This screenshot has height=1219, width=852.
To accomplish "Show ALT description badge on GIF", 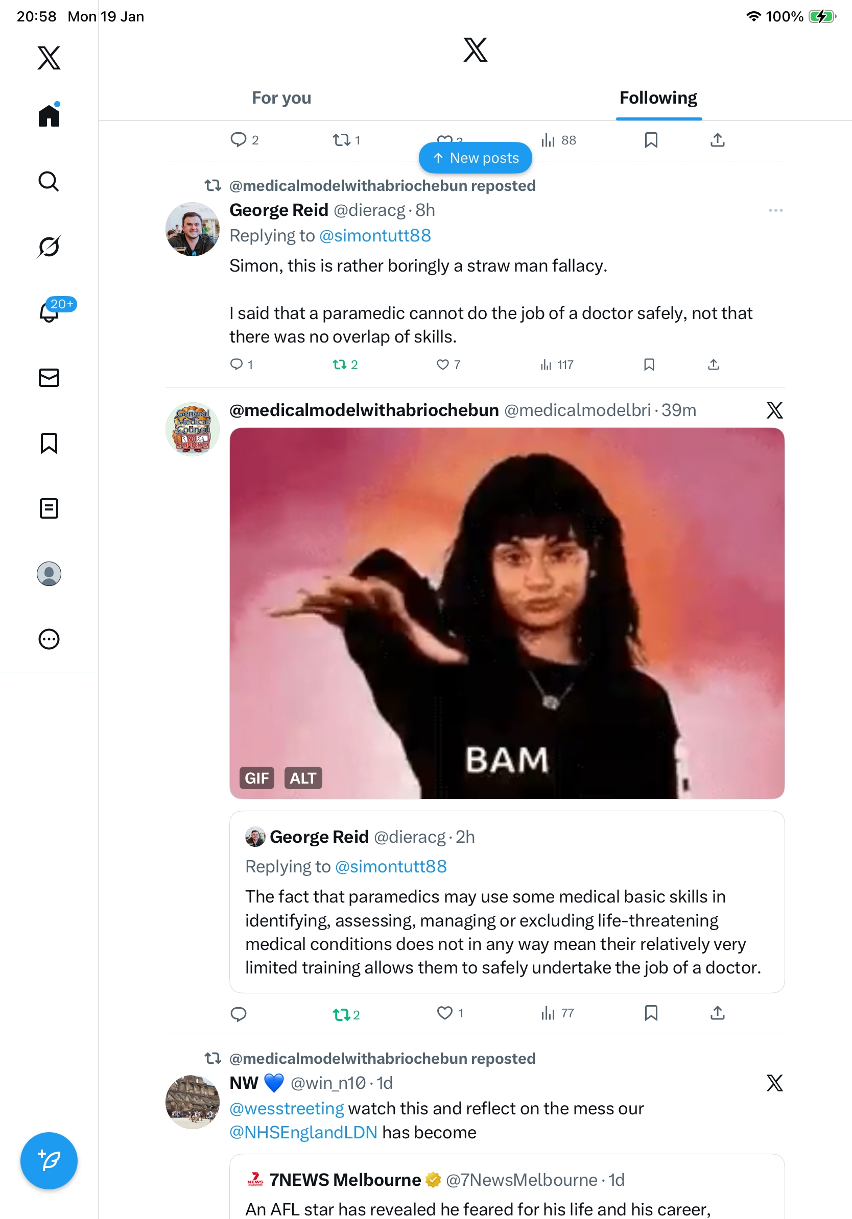I will pyautogui.click(x=303, y=778).
